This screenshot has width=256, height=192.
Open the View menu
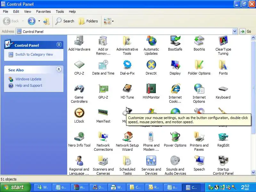click(x=28, y=12)
